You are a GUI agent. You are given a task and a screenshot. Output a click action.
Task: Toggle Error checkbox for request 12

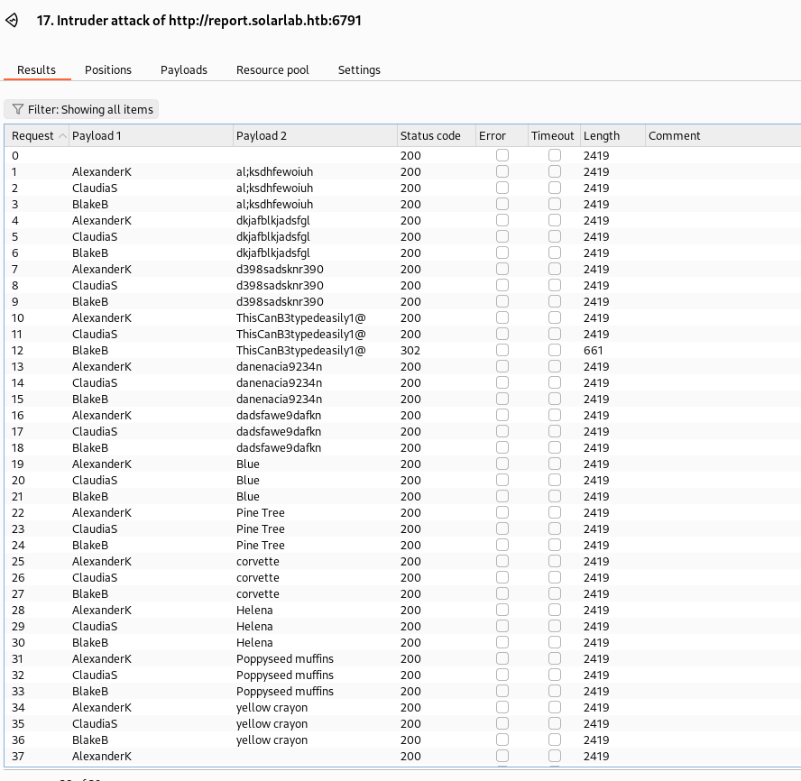pyautogui.click(x=502, y=350)
